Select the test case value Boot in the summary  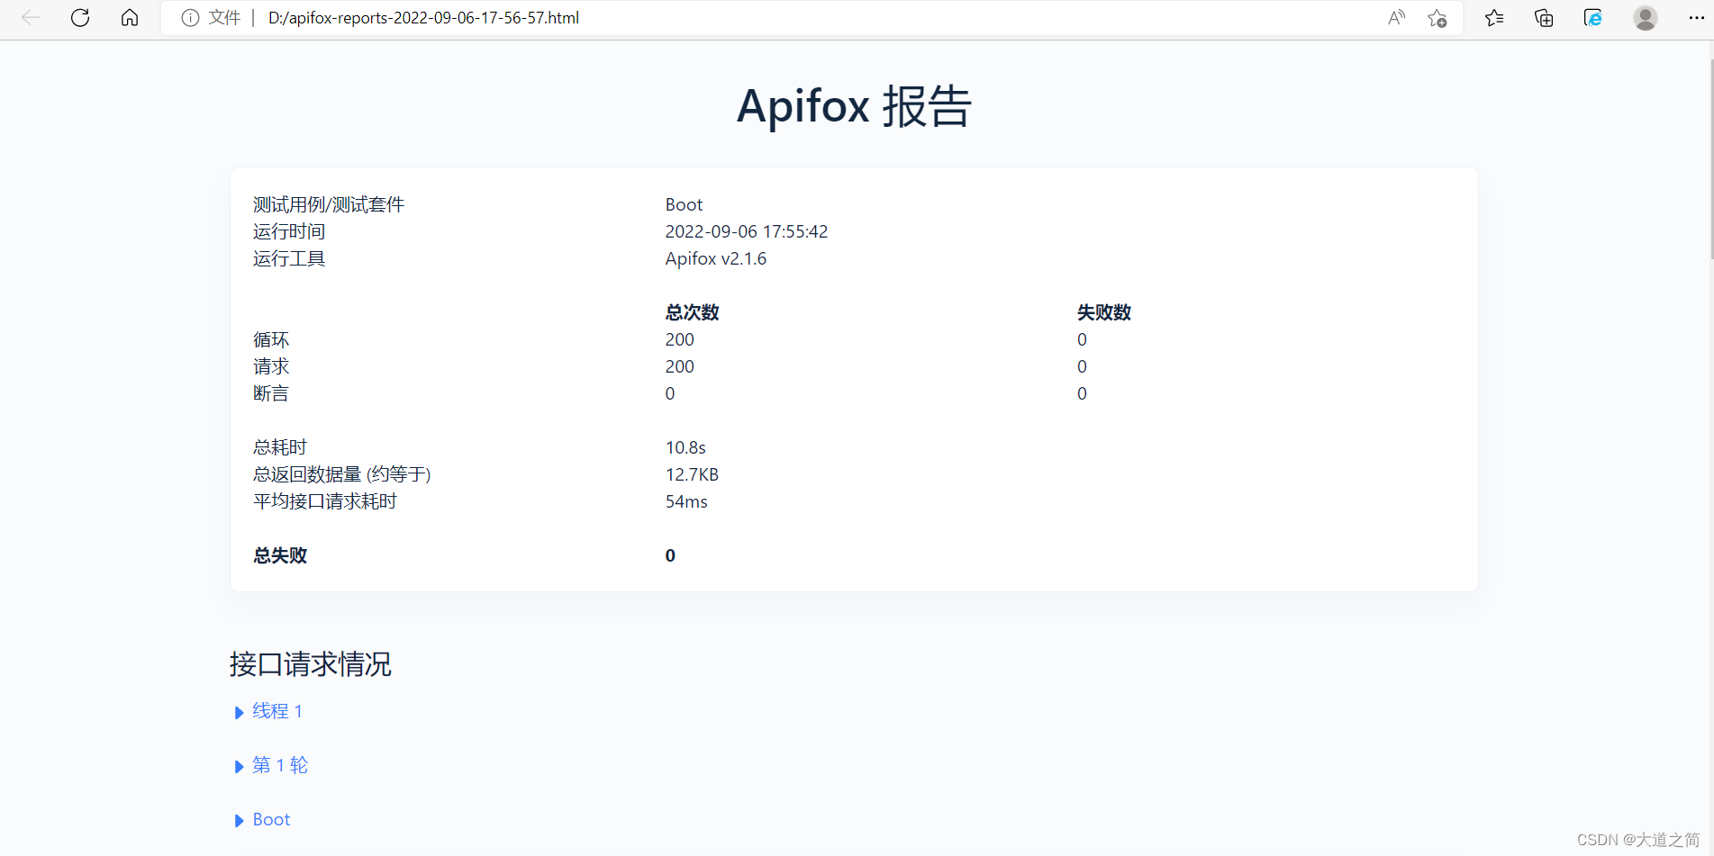[685, 204]
